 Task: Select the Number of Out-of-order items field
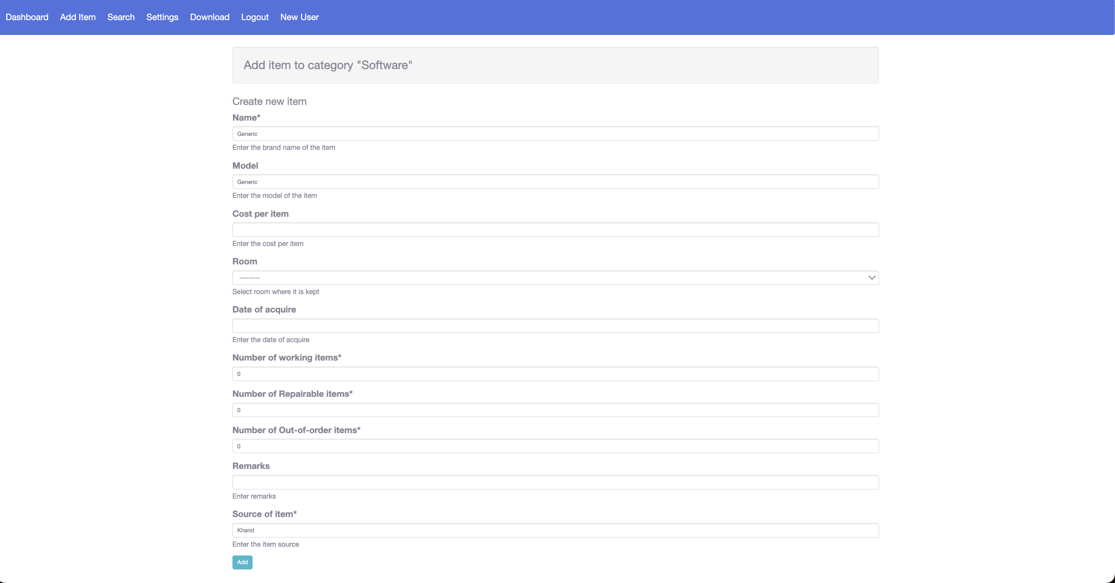pos(555,446)
